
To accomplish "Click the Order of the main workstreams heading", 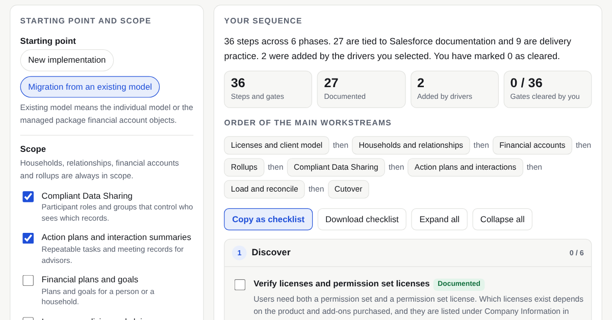I will click(x=308, y=123).
